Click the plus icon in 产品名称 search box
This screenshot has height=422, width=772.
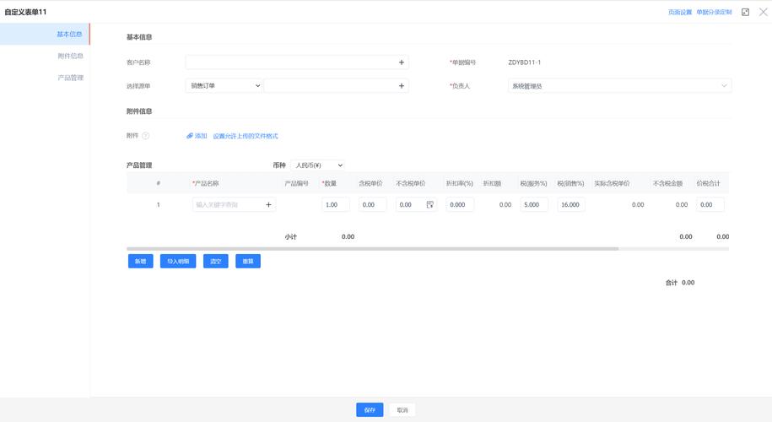coord(269,205)
